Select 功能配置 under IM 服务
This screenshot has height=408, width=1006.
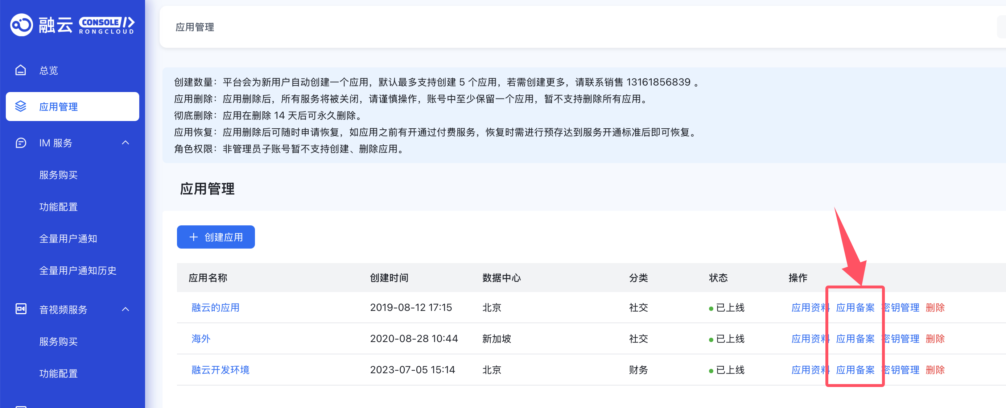(x=58, y=207)
